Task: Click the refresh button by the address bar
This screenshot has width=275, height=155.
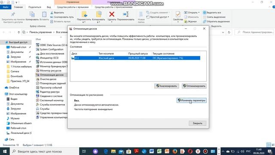Action: coord(229,32)
